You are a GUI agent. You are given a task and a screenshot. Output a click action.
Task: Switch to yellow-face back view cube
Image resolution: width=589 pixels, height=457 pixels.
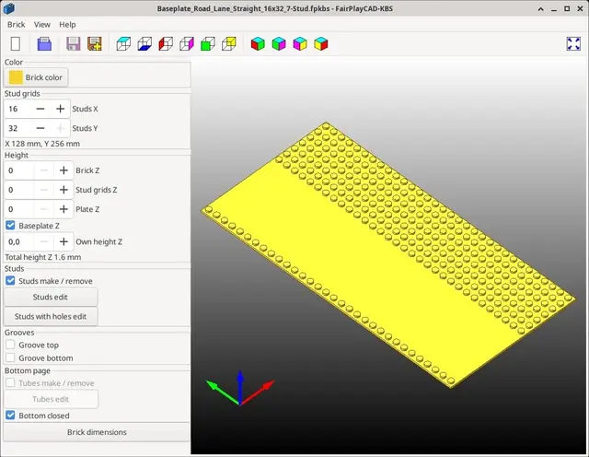(x=229, y=43)
